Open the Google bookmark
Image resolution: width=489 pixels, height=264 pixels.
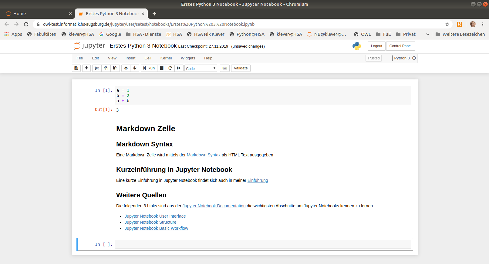[110, 34]
